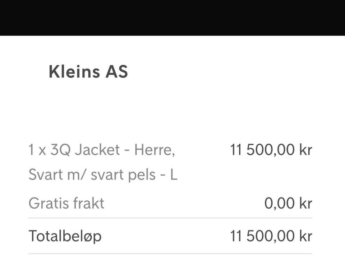Click the word pels in the description

coord(142,175)
